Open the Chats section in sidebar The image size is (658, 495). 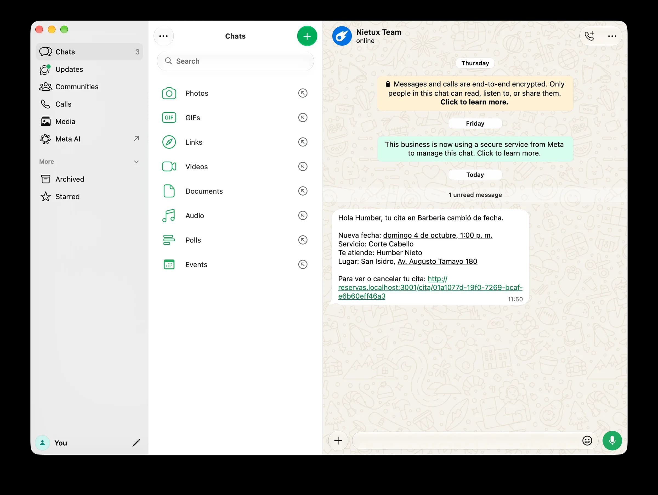pos(89,52)
